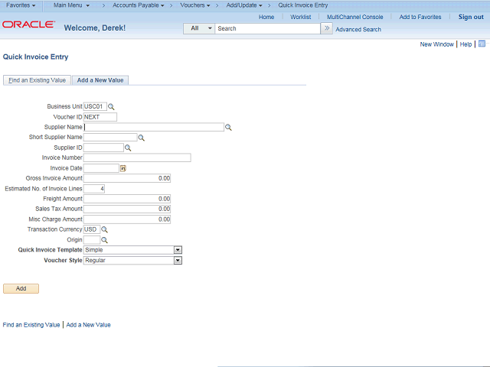The width and height of the screenshot is (490, 367).
Task: Open Supplier Name lookup magnifier
Action: coord(228,128)
